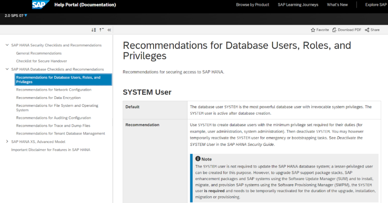388x203 pixels.
Task: Open Recommendations for Tenant Database Management
Action: [x=61, y=133]
